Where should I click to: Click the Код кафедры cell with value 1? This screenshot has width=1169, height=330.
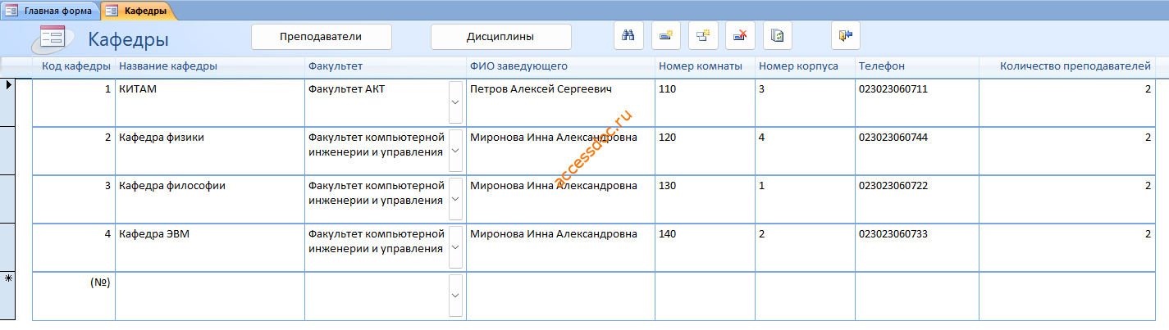click(74, 102)
